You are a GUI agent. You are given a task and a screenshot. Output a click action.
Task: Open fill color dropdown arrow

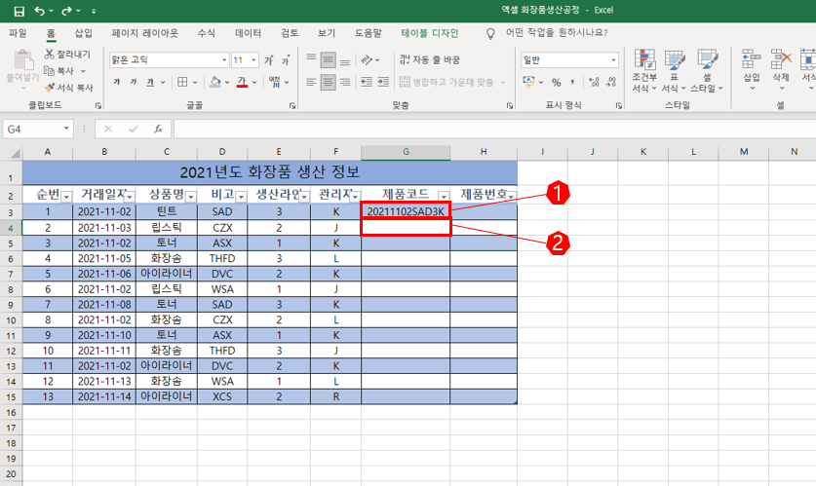227,82
